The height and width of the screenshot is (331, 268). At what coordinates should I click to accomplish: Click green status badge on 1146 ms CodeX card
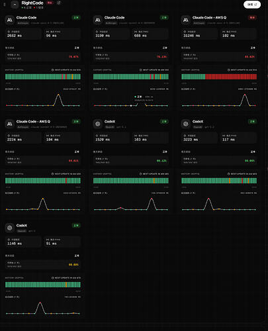pyautogui.click(x=76, y=225)
